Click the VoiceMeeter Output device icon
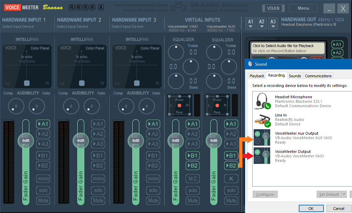The height and width of the screenshot is (213, 352). pos(262,156)
